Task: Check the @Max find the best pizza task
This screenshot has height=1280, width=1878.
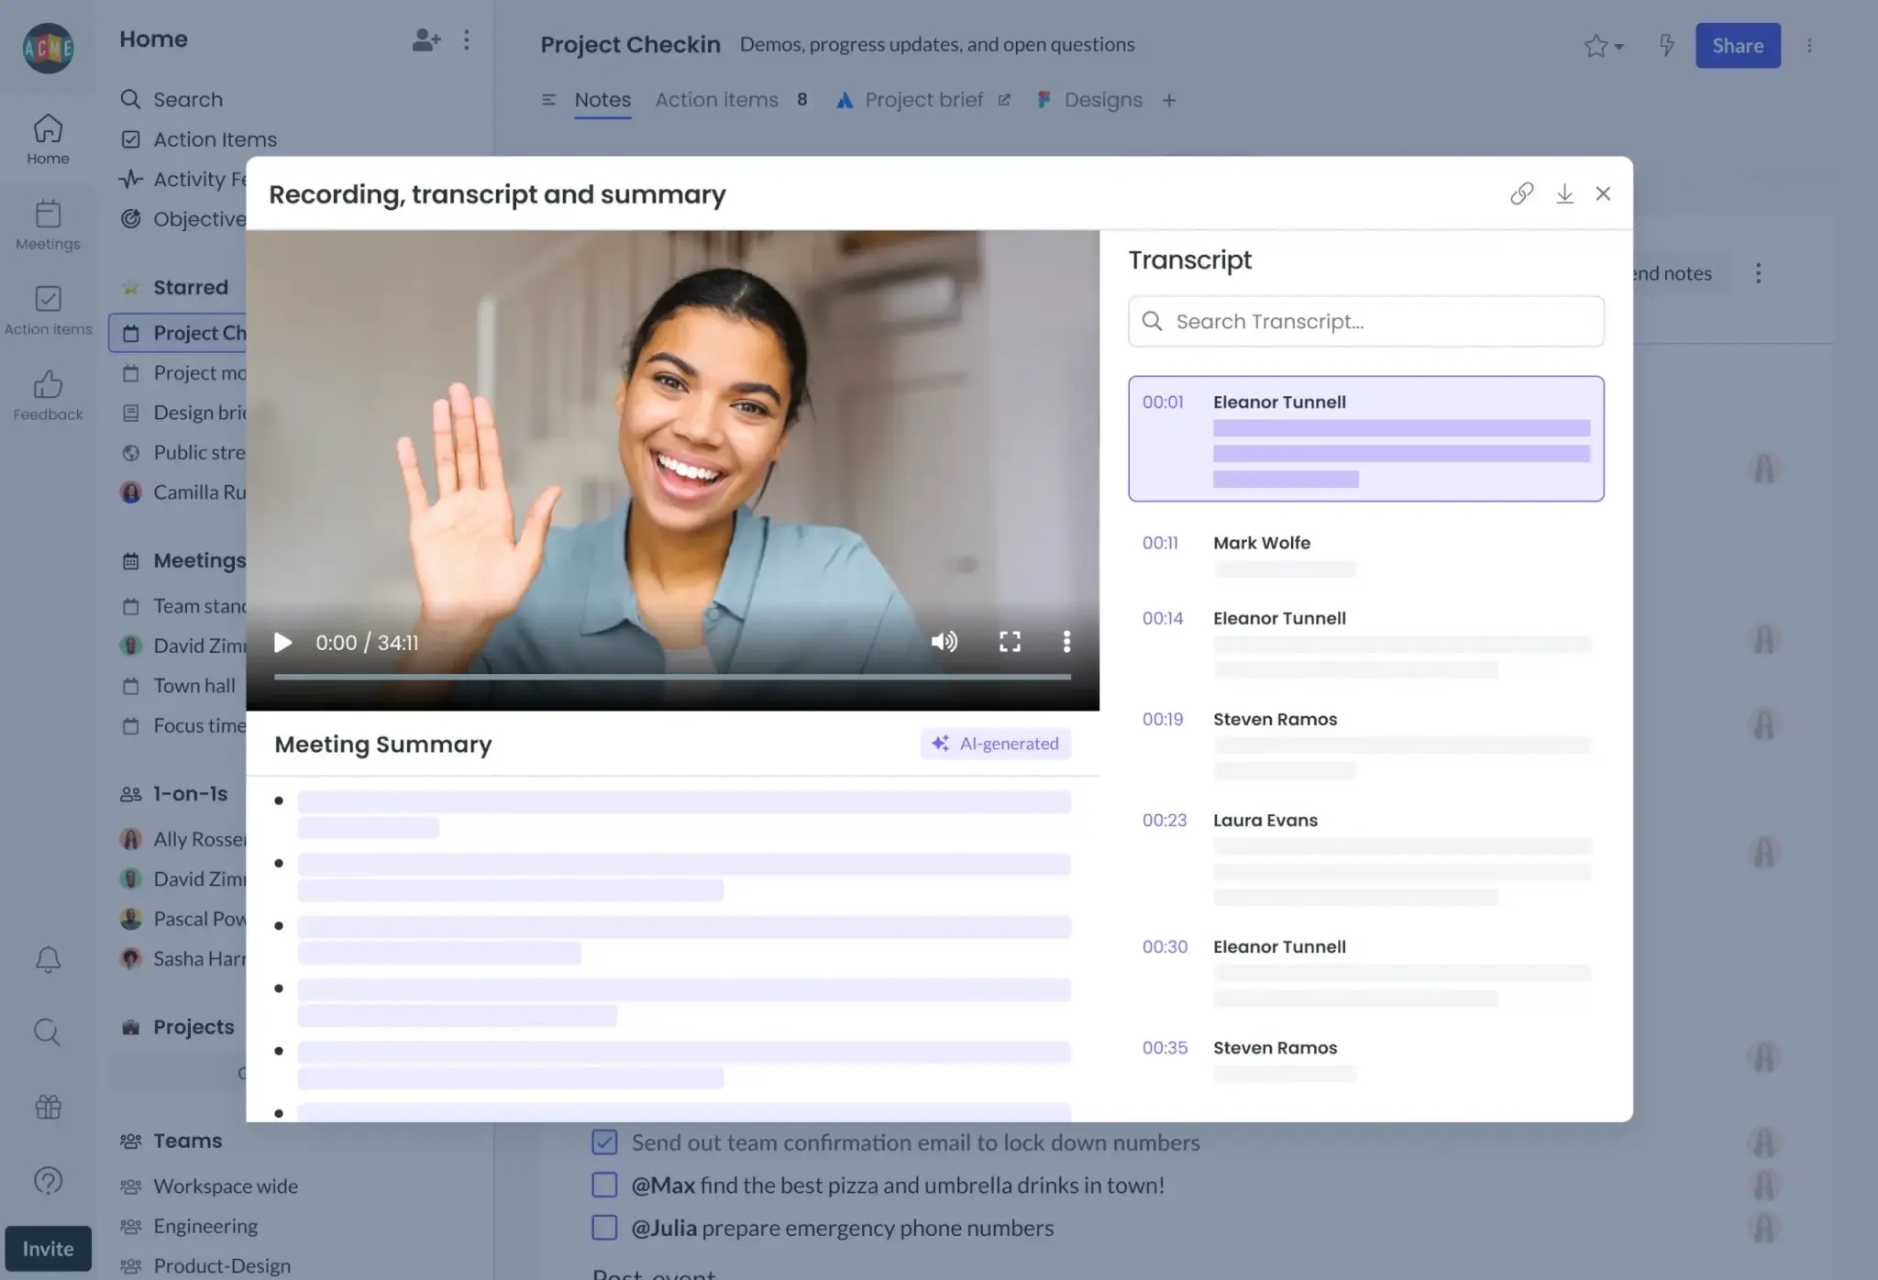Action: click(x=604, y=1185)
